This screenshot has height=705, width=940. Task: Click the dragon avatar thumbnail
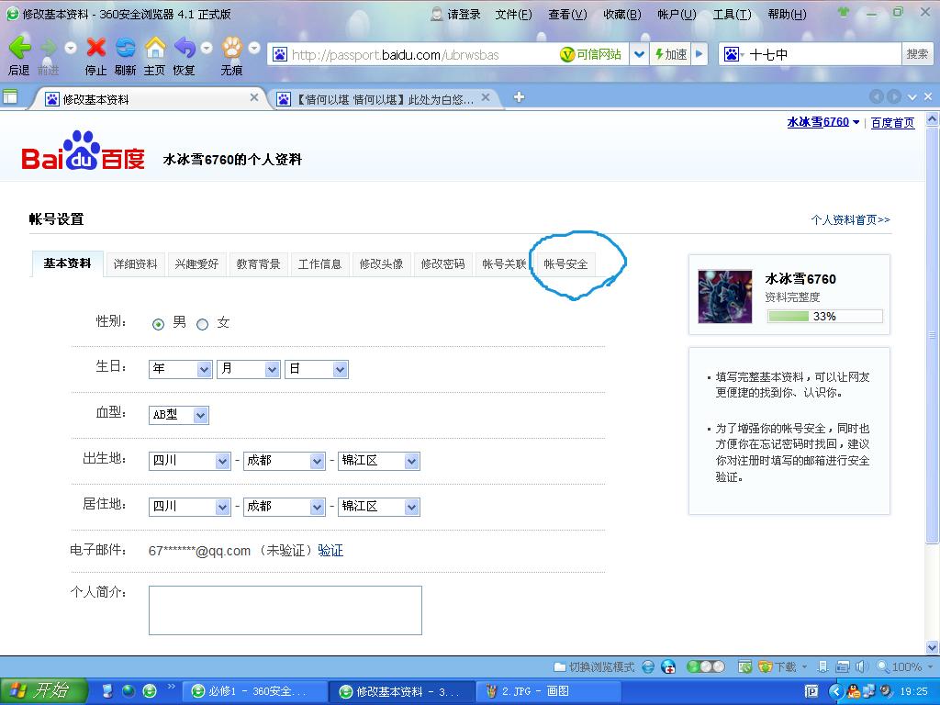725,297
